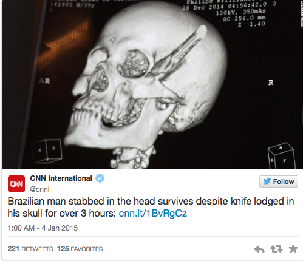Follow CNN International on Twitter

[279, 181]
